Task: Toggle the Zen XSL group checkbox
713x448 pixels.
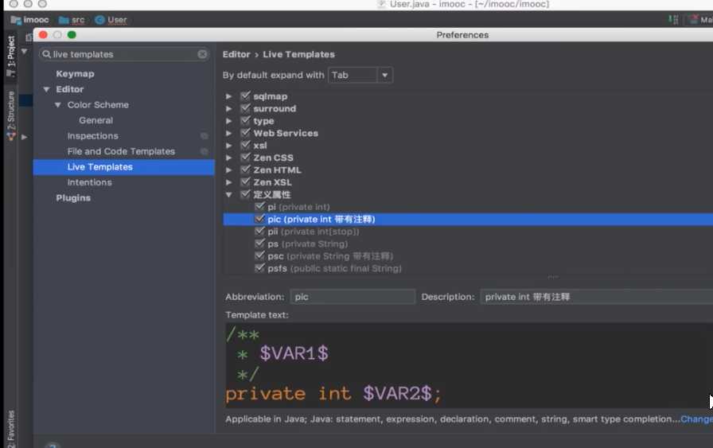Action: pos(246,182)
